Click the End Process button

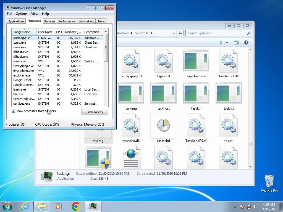(x=95, y=112)
